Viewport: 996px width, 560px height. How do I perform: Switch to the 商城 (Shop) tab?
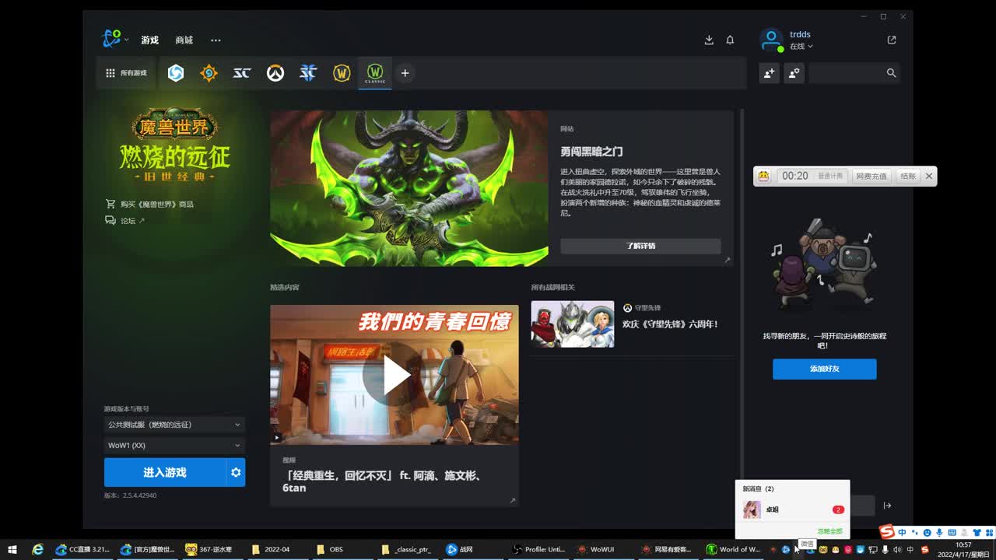tap(184, 40)
